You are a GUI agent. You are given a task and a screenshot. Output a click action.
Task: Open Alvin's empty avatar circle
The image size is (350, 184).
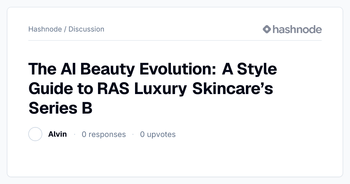pos(35,134)
